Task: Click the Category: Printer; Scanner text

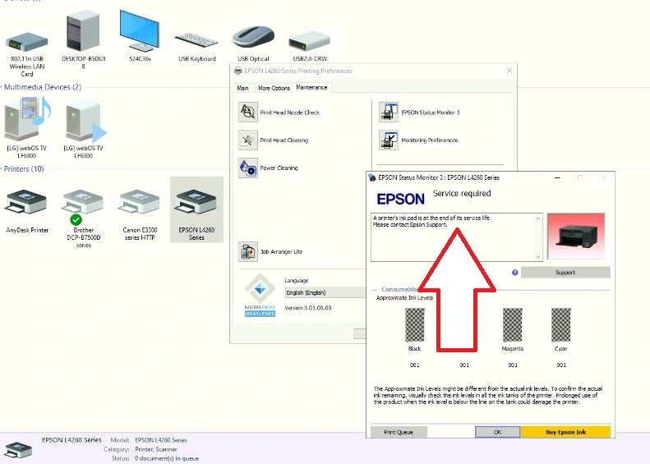Action: [x=141, y=449]
